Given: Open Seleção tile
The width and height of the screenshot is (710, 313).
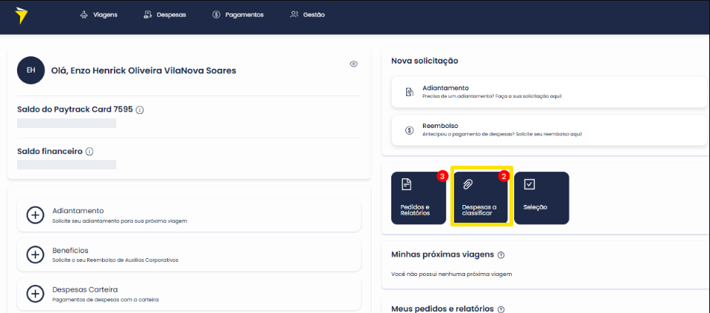Looking at the screenshot, I should pos(541,198).
